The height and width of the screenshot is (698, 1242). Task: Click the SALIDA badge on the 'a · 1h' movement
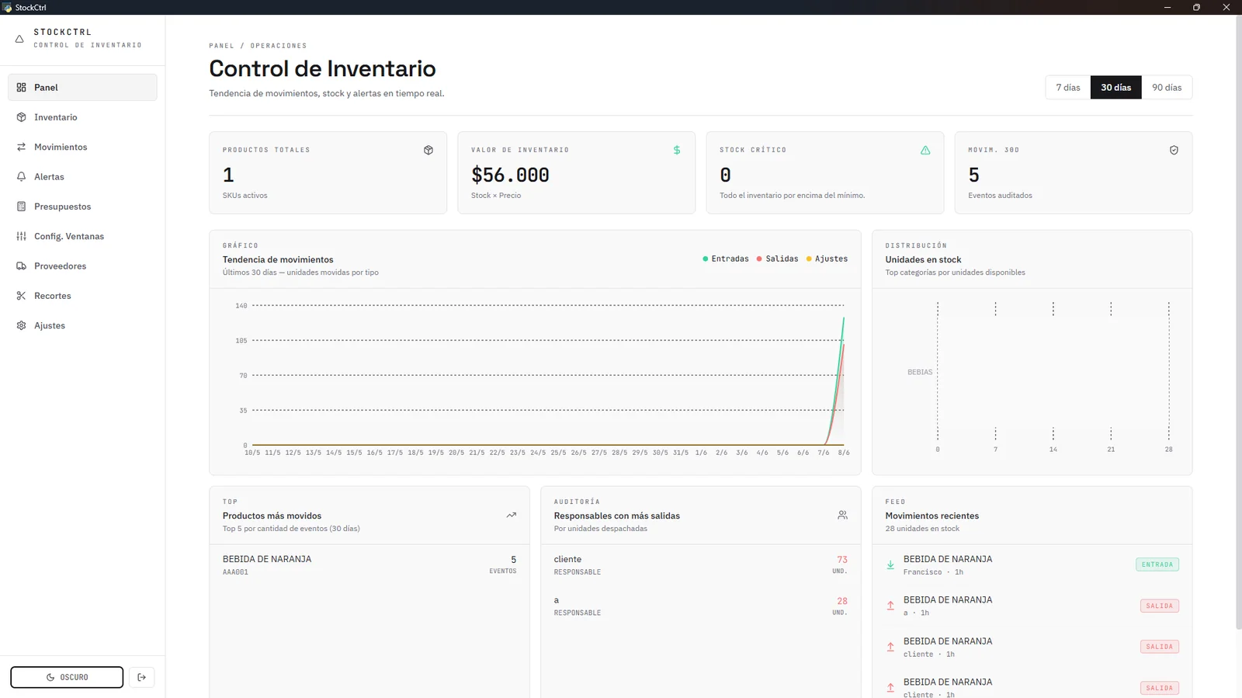[1160, 606]
